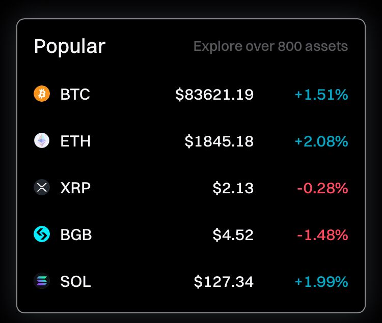Click the Popular section heading
The image size is (382, 323).
tap(70, 46)
